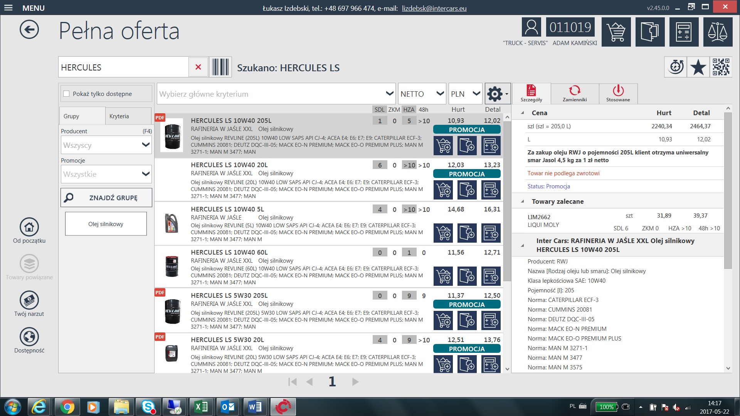
Task: Collapse the Cena section
Action: point(523,113)
